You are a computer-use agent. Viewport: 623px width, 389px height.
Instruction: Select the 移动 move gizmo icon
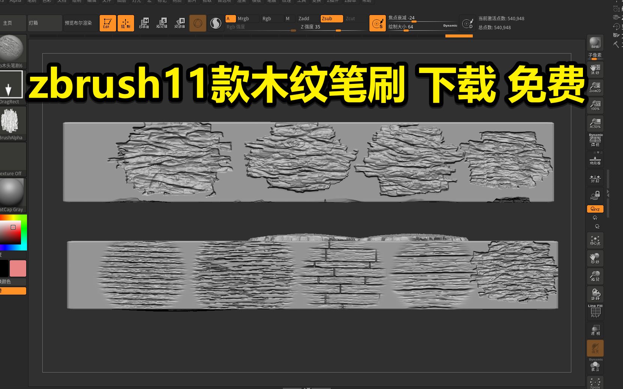point(595,257)
